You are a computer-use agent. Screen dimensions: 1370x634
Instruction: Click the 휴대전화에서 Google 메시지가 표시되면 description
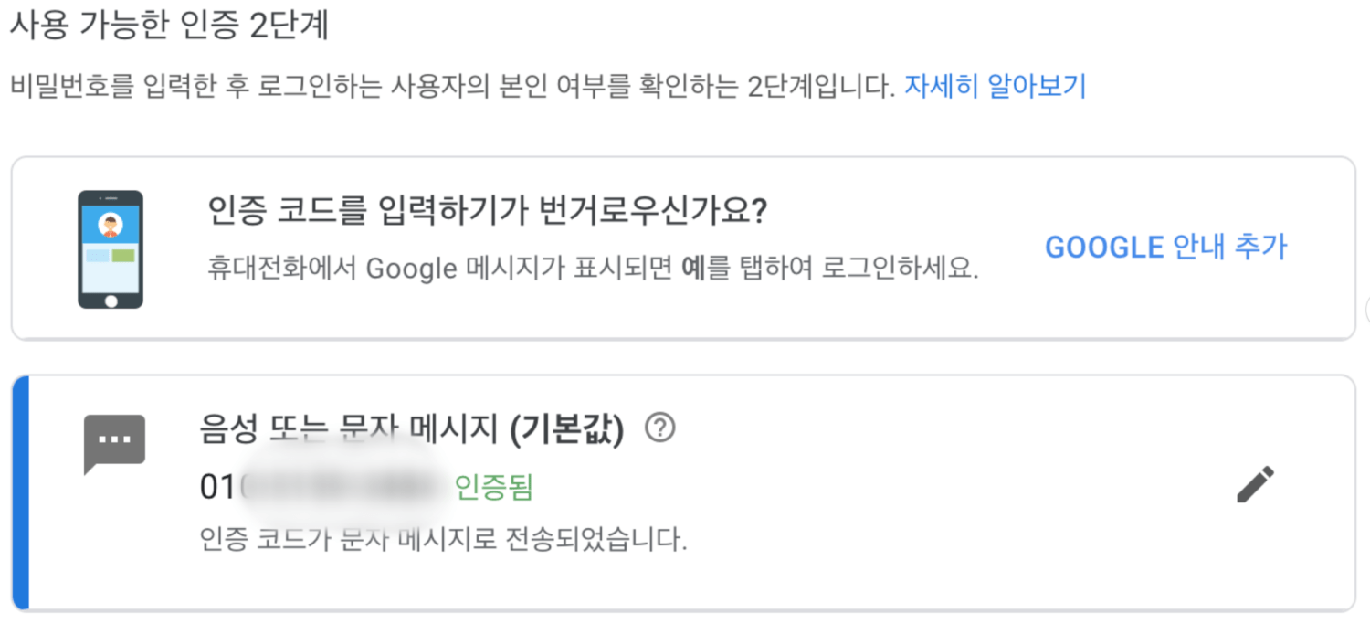[x=594, y=269]
